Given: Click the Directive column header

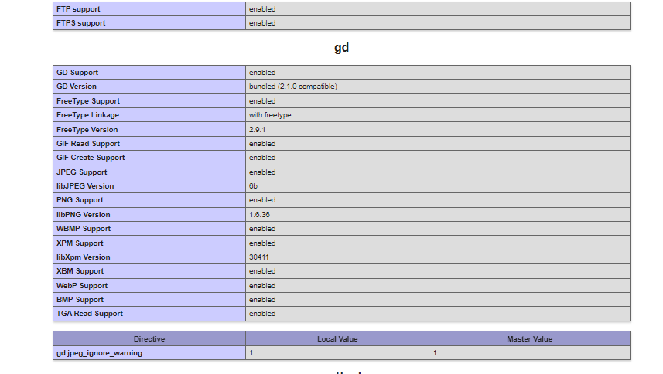Looking at the screenshot, I should pos(149,339).
